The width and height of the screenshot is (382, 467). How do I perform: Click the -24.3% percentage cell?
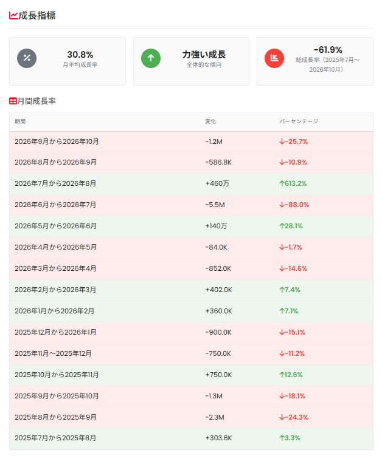(294, 418)
